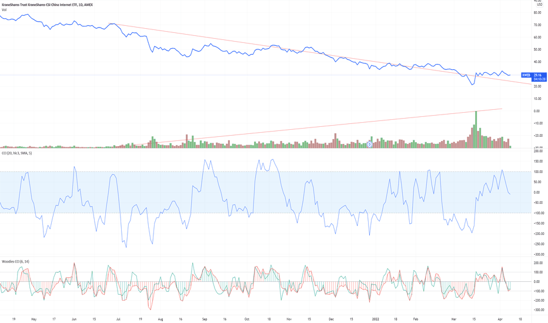Click the 150.00 level on CCI axis

pyautogui.click(x=538, y=161)
